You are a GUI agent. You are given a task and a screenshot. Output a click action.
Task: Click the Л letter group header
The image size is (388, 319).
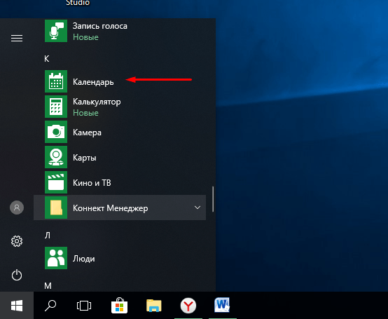point(48,236)
